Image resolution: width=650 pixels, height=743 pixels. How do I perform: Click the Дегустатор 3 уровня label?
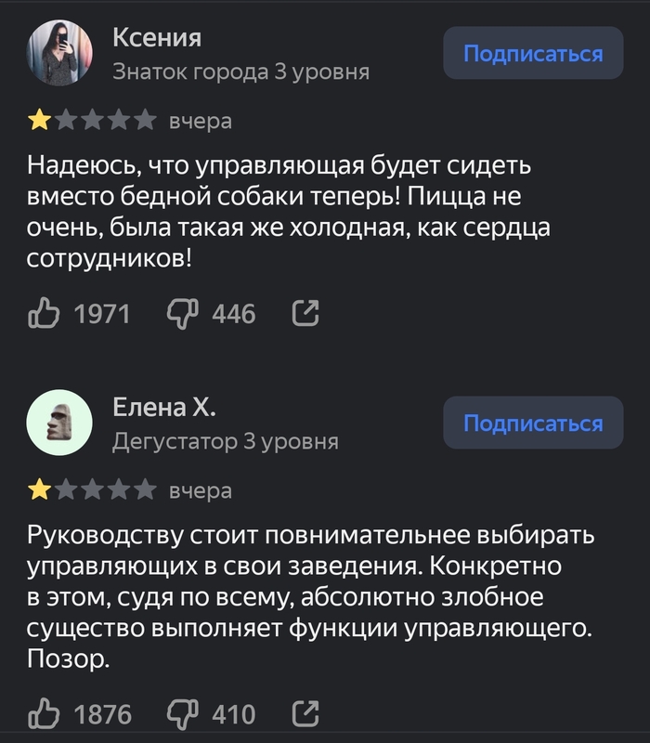point(225,441)
